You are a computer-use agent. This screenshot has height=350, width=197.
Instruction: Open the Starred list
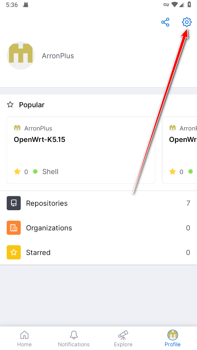pyautogui.click(x=98, y=252)
